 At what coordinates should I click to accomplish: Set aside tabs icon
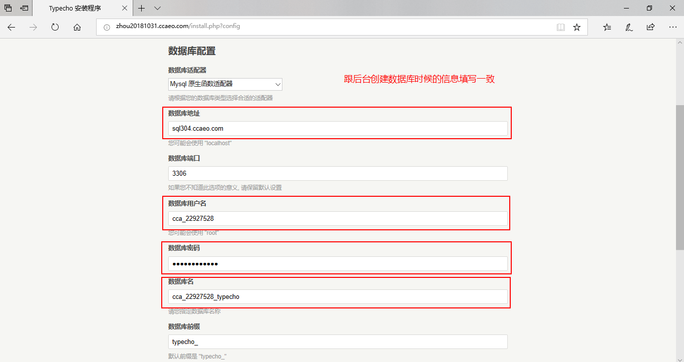[x=24, y=8]
